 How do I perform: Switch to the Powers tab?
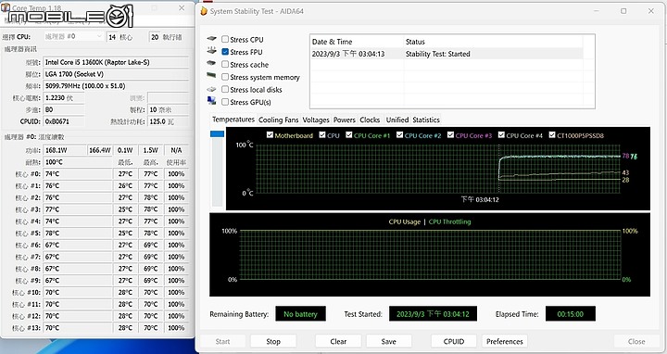[344, 120]
